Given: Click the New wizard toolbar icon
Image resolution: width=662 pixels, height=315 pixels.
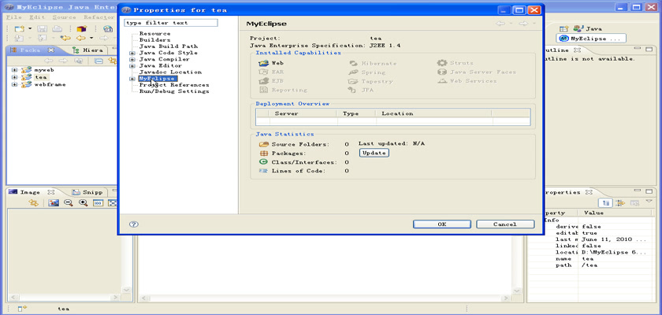Looking at the screenshot, I should tap(20, 28).
